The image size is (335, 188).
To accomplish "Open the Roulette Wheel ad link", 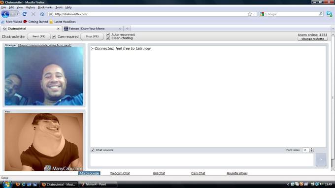I will (x=237, y=173).
